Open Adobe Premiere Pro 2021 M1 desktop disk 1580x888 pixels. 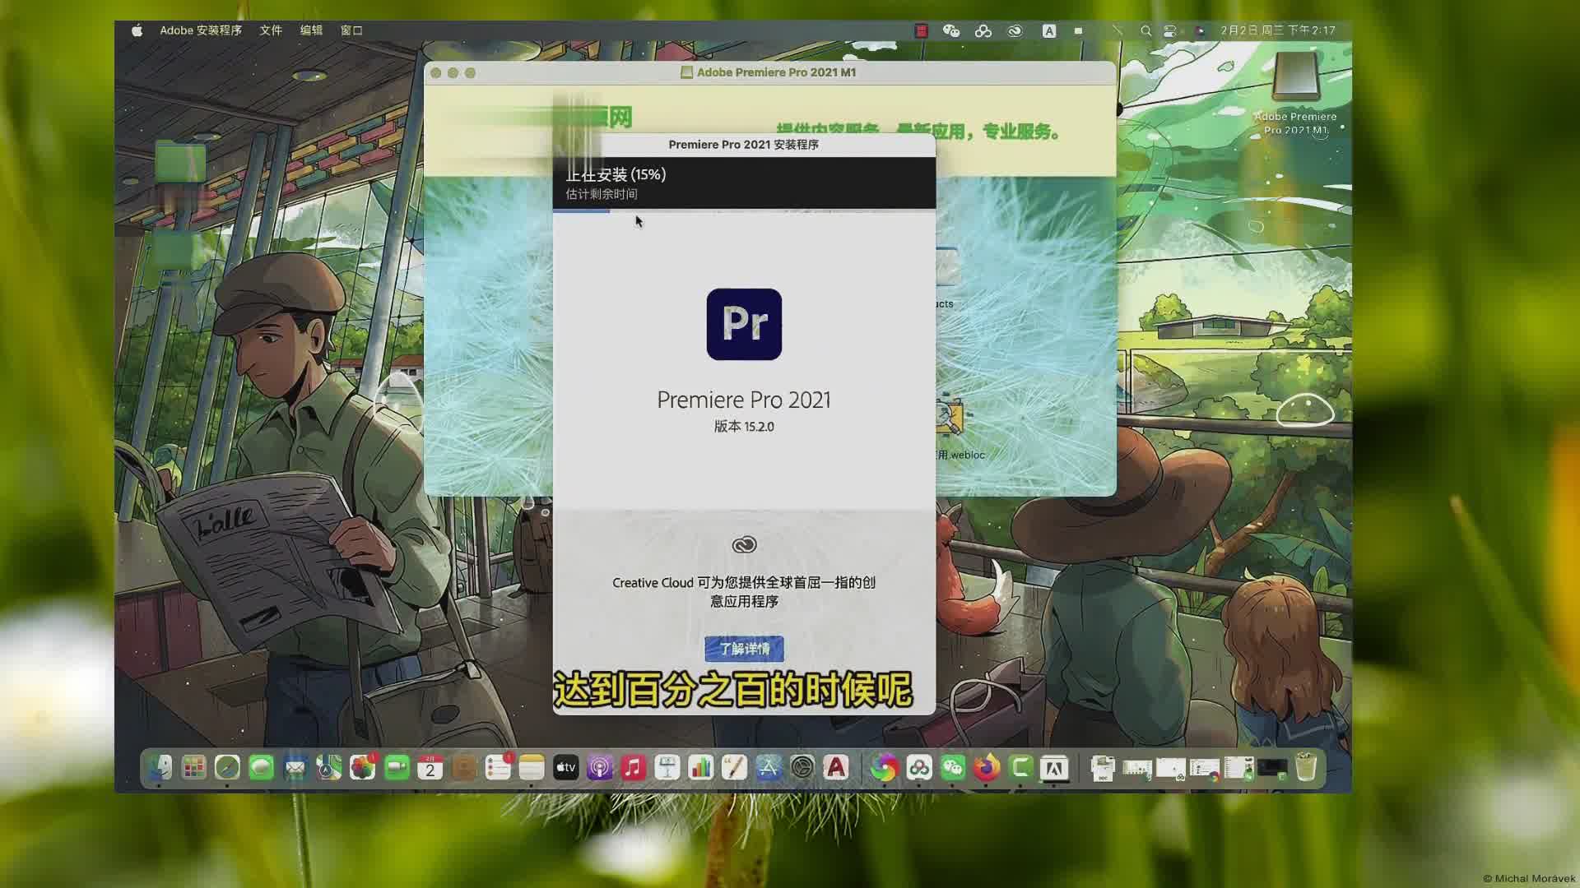pos(1296,92)
